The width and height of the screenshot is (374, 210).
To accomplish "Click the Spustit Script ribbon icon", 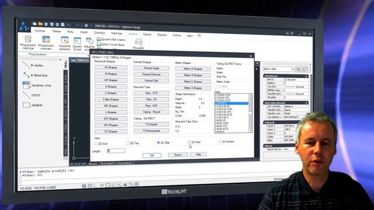I will pos(77,44).
